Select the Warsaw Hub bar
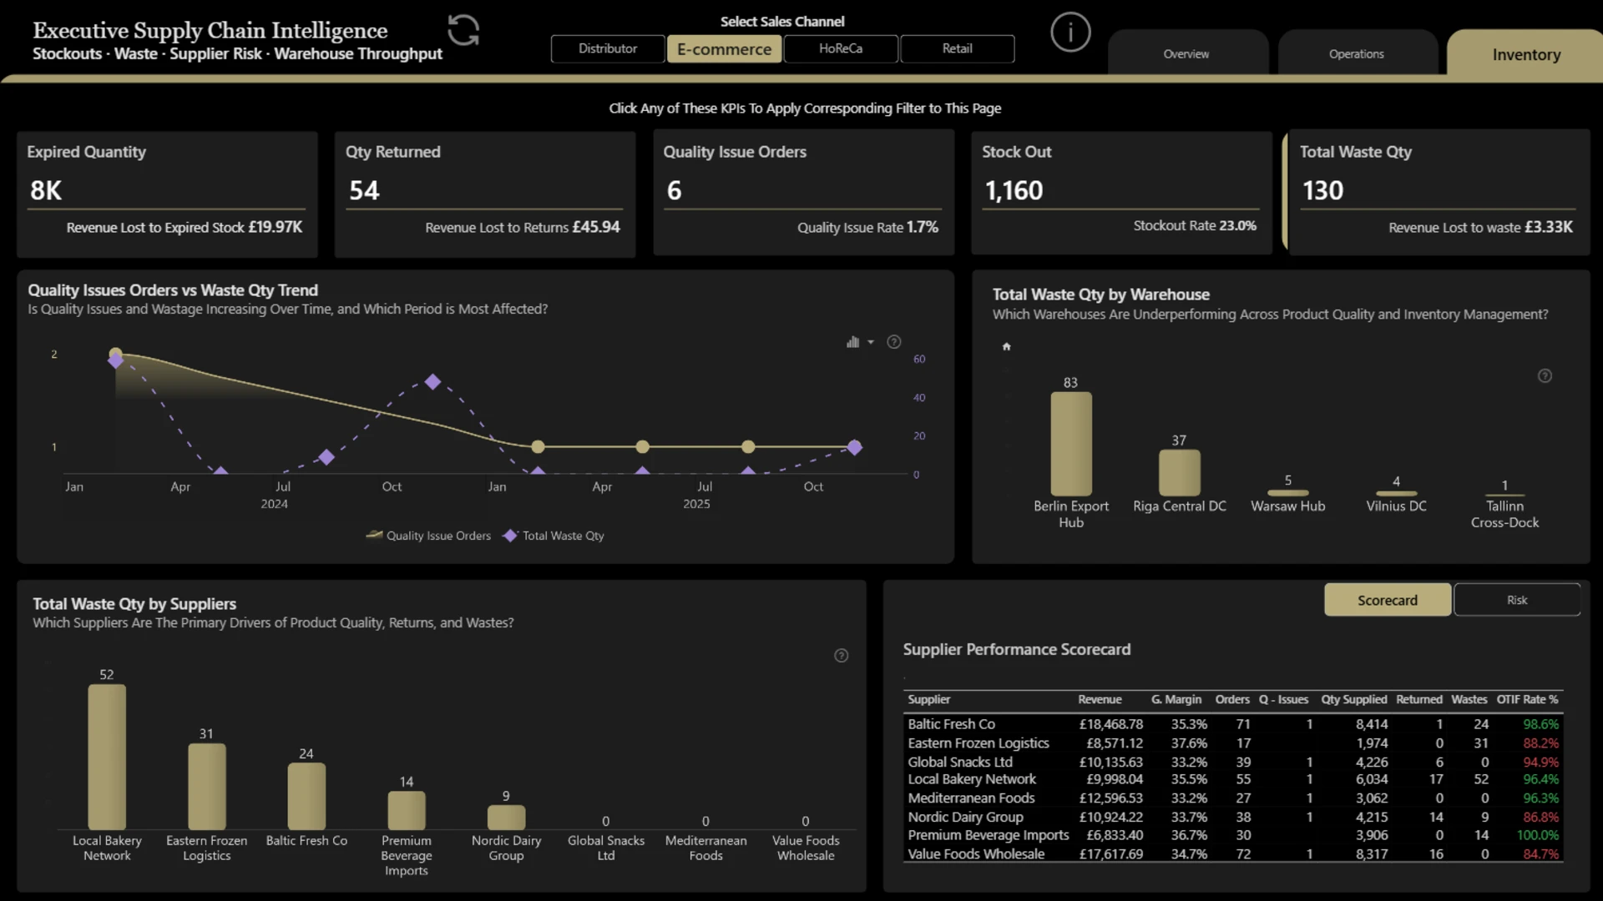 (x=1287, y=493)
